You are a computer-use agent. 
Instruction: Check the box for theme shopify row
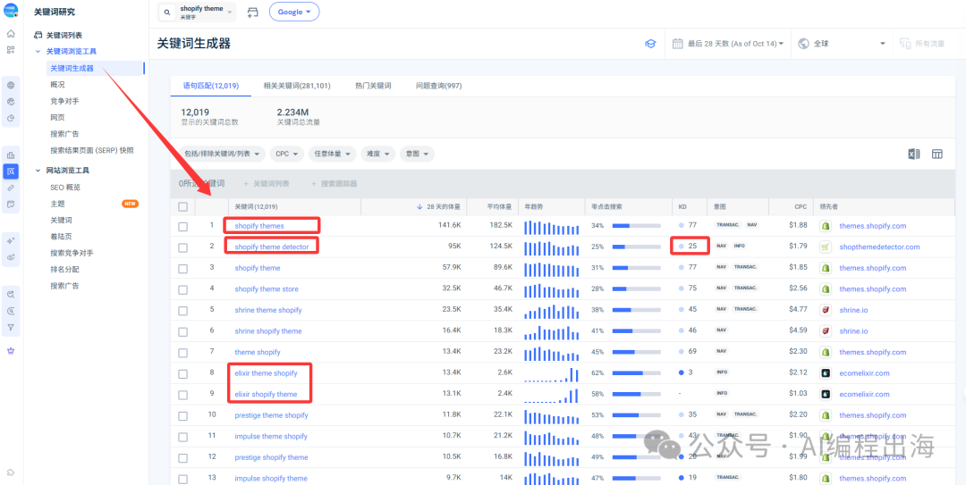click(182, 353)
